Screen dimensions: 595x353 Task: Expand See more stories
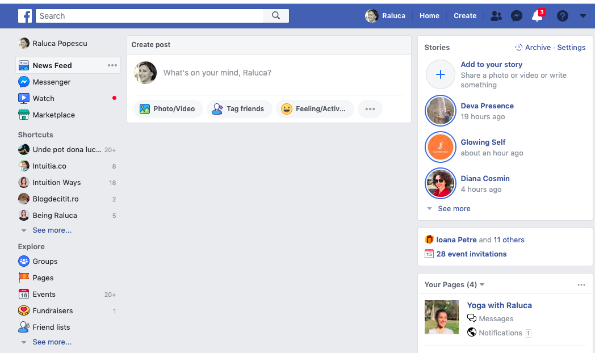tap(454, 208)
